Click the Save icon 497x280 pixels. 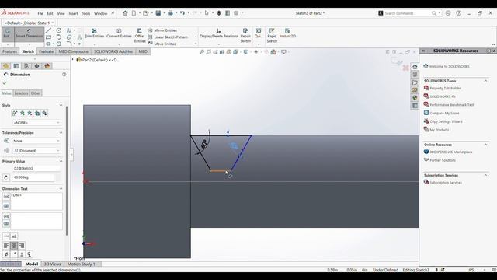[158, 13]
